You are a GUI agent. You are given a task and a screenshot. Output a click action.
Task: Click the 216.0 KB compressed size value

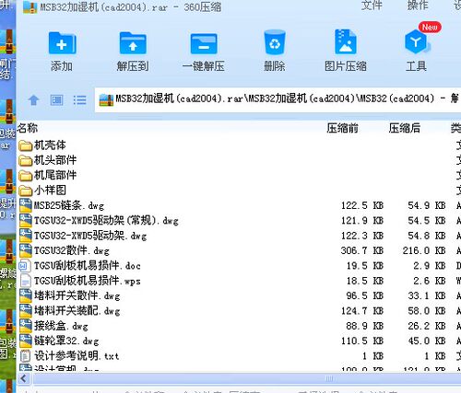click(424, 250)
